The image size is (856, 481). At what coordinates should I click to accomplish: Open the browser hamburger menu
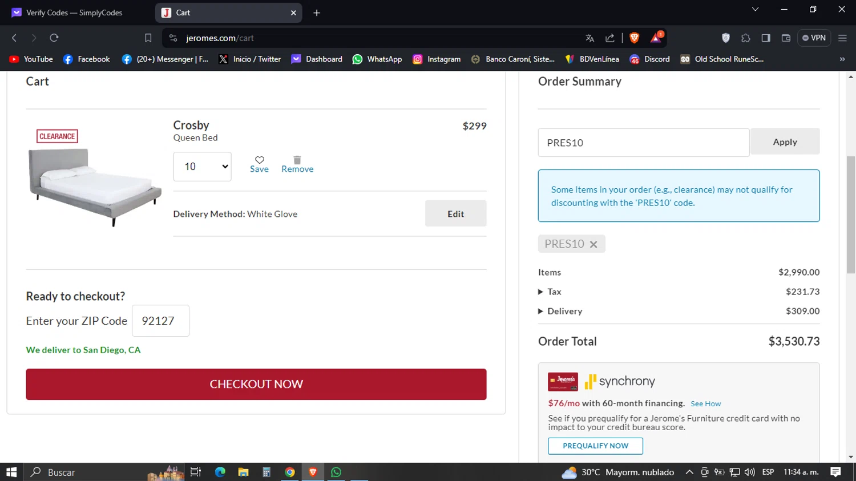tap(842, 38)
